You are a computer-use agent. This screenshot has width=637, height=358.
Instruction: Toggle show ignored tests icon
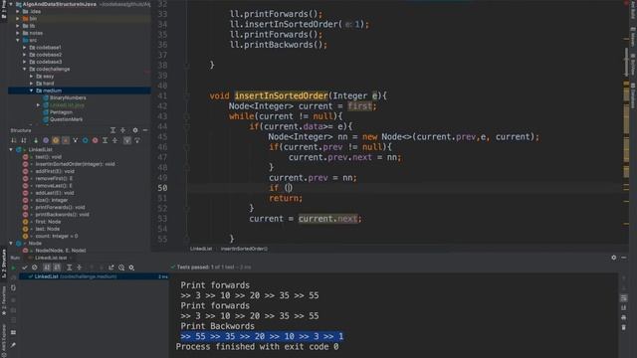[35, 268]
